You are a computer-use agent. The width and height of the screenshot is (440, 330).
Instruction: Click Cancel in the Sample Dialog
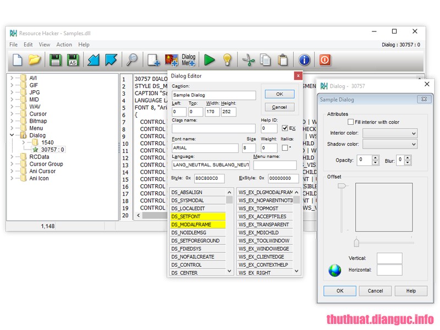tap(375, 291)
